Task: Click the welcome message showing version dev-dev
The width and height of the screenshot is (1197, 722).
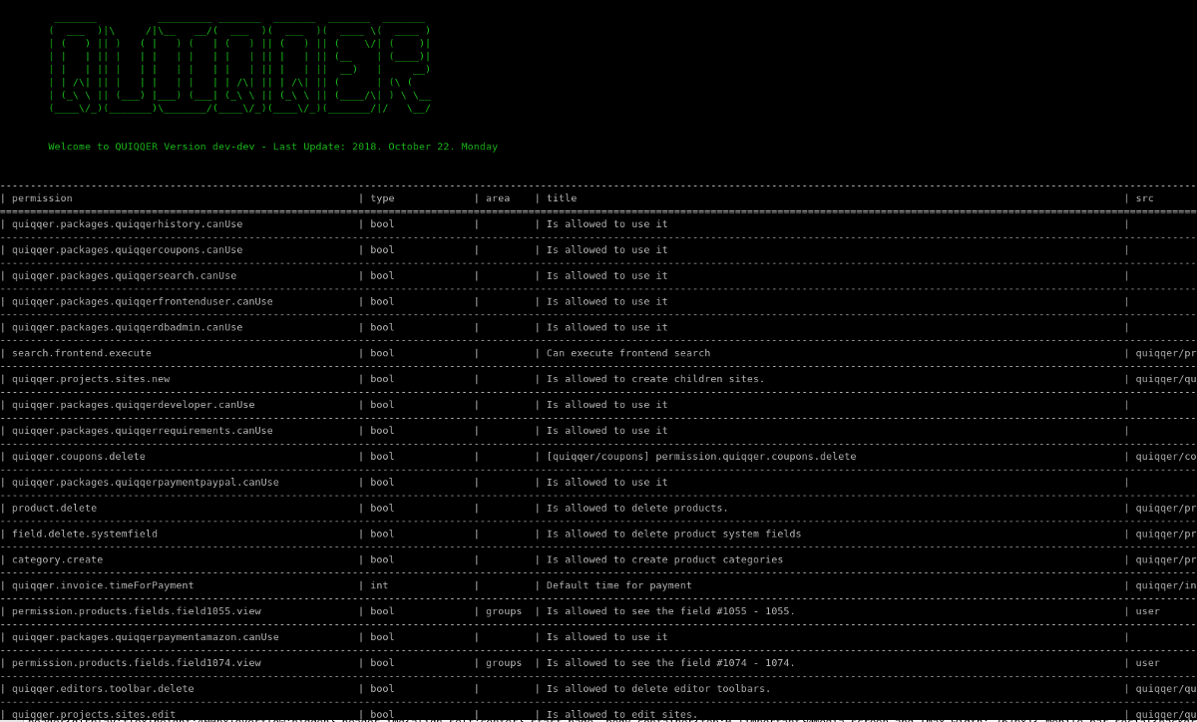Action: pos(272,146)
